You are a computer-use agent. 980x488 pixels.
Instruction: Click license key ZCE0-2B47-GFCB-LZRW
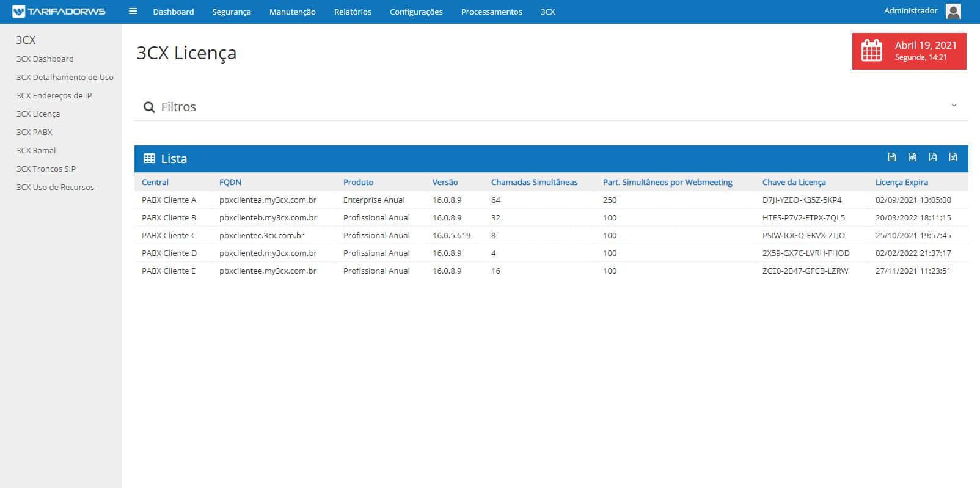pyautogui.click(x=805, y=271)
